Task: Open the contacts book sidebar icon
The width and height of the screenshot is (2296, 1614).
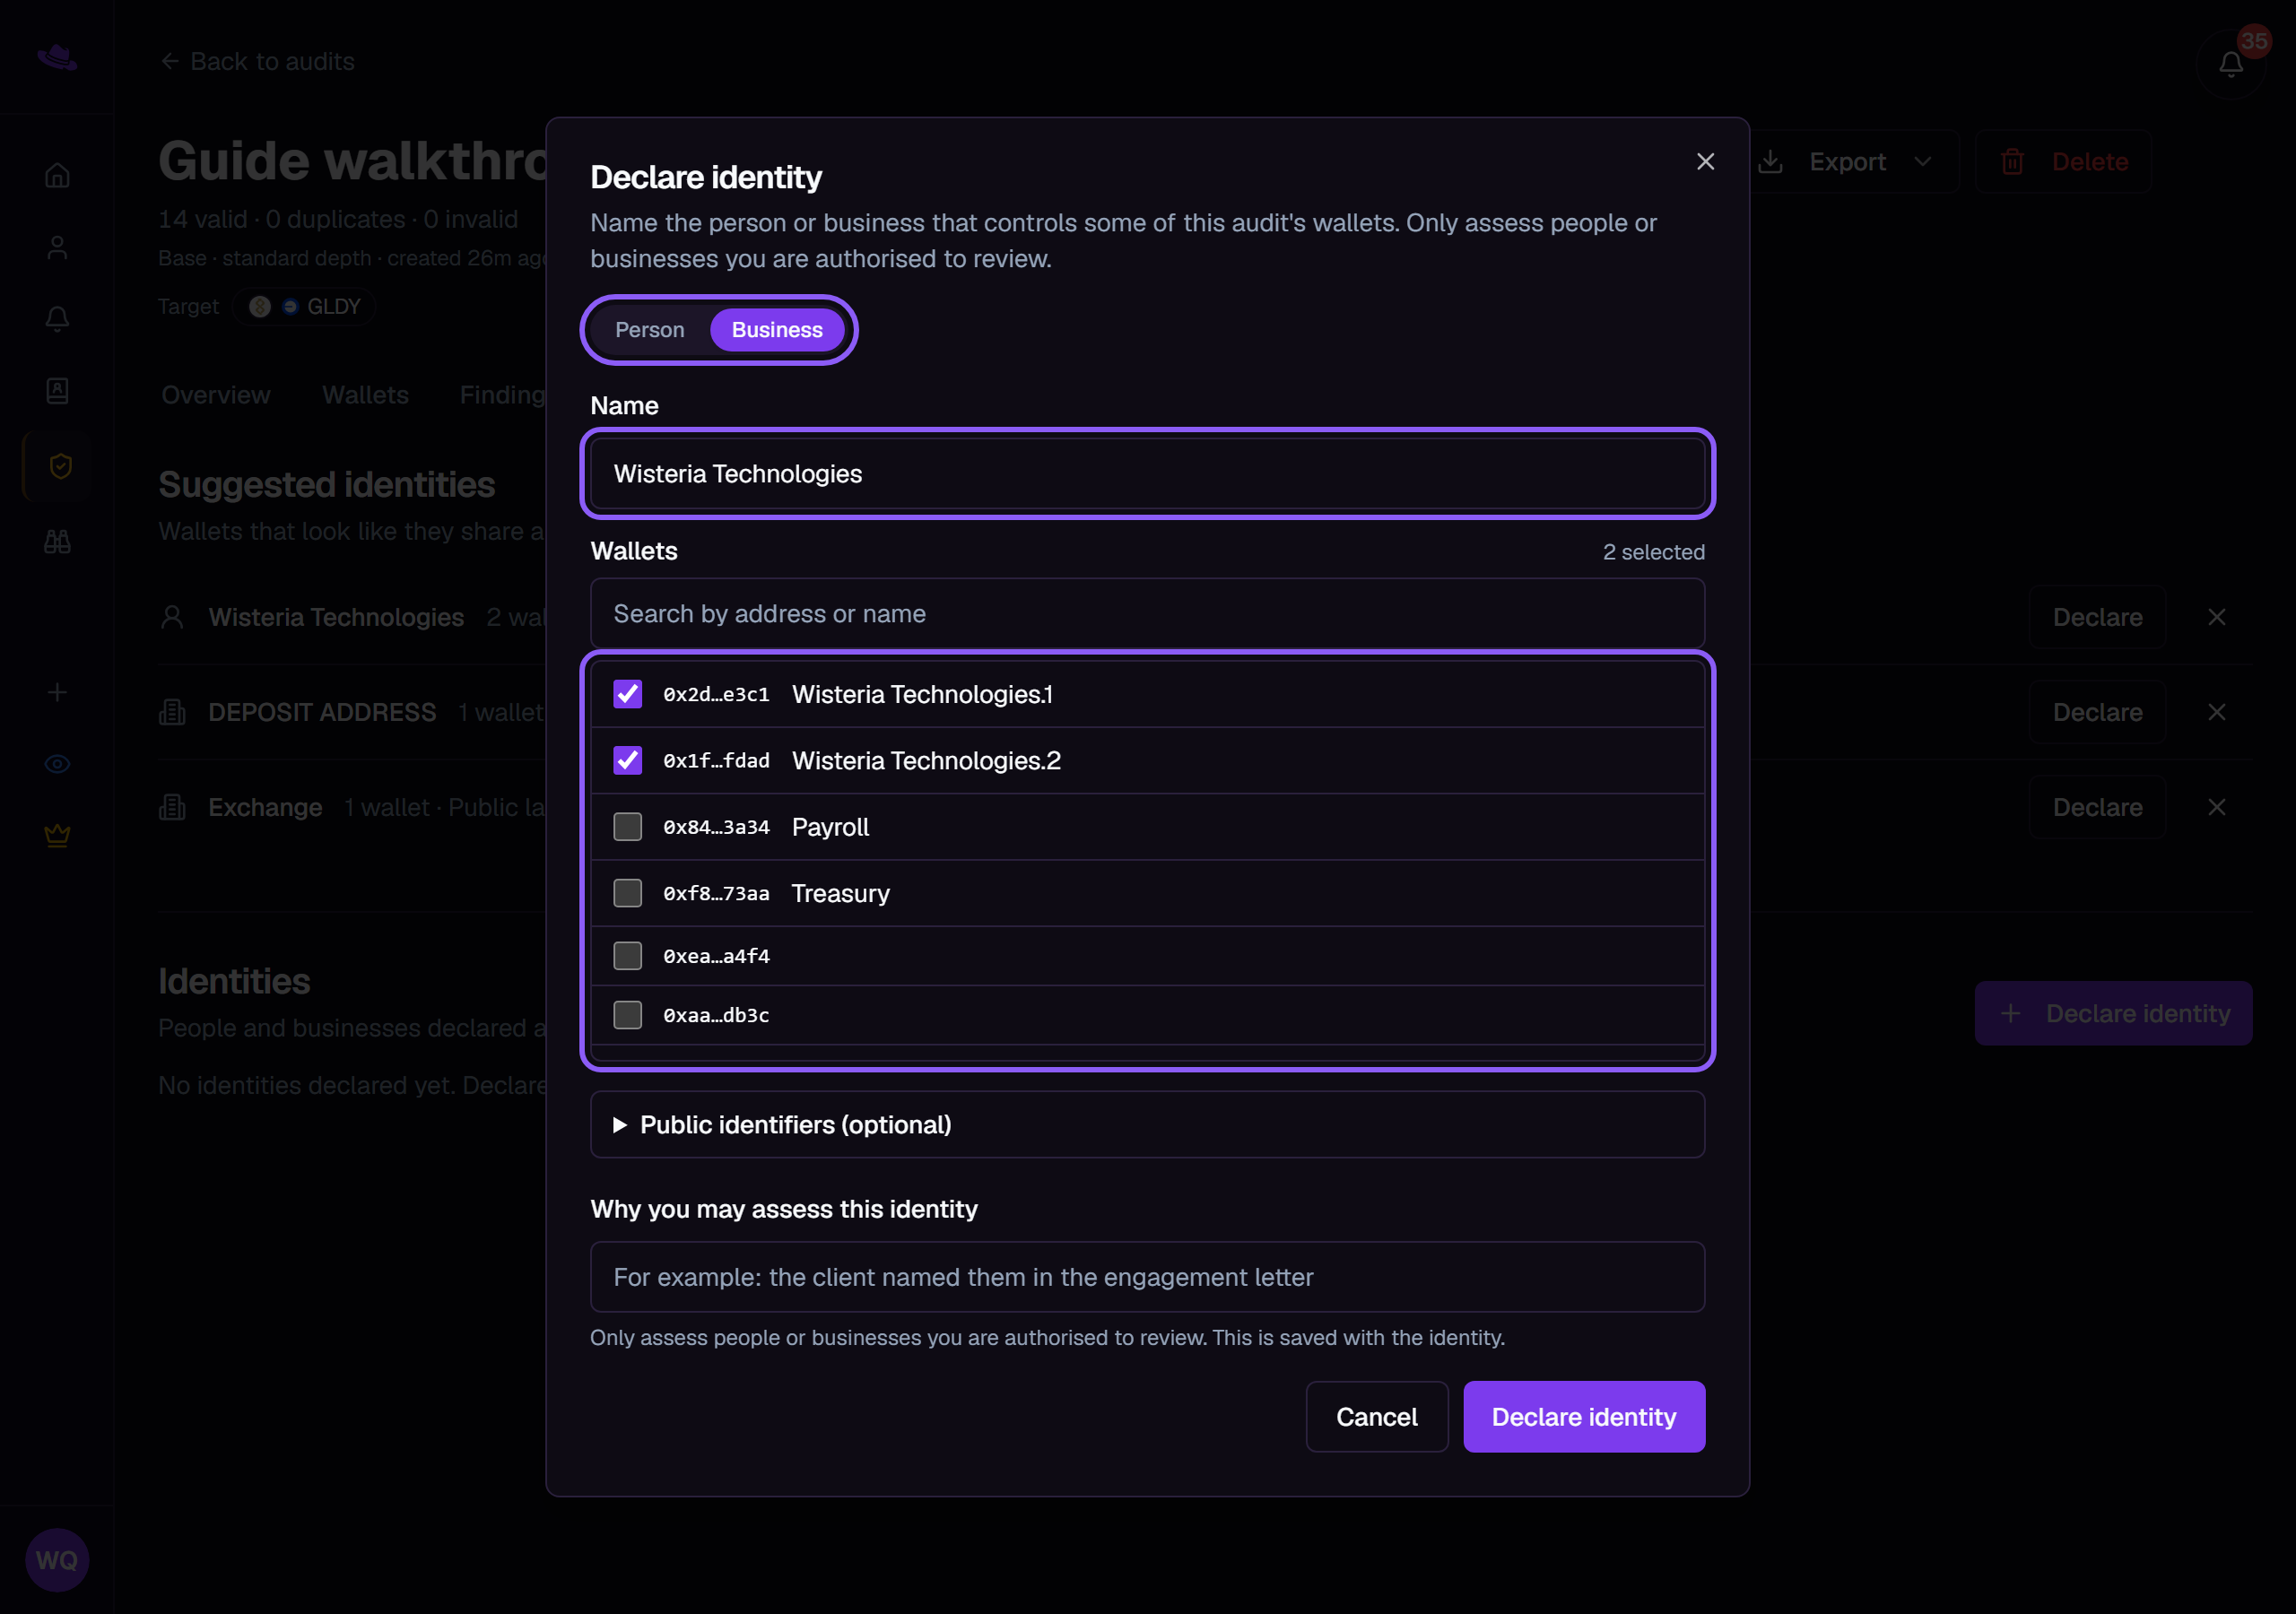Action: click(57, 391)
